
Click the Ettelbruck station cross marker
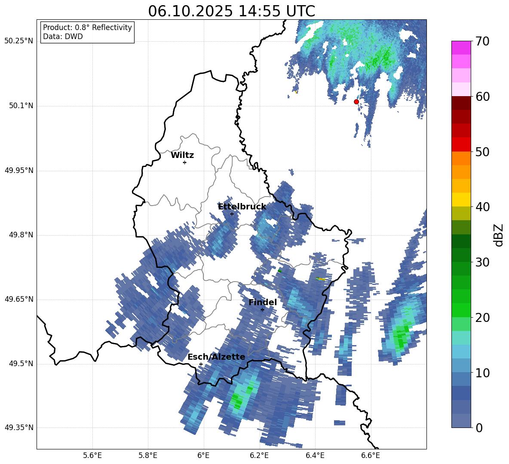coord(232,214)
